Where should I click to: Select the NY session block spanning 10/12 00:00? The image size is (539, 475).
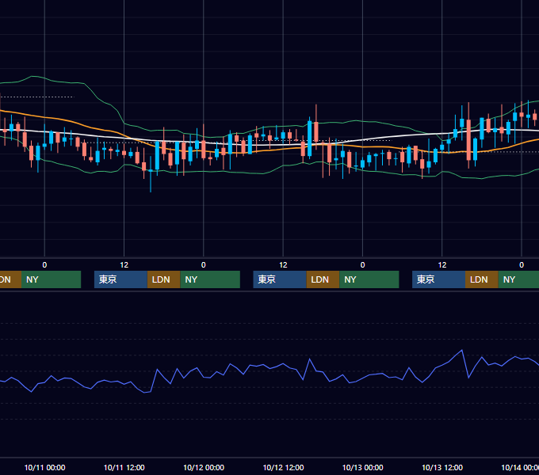pyautogui.click(x=210, y=279)
